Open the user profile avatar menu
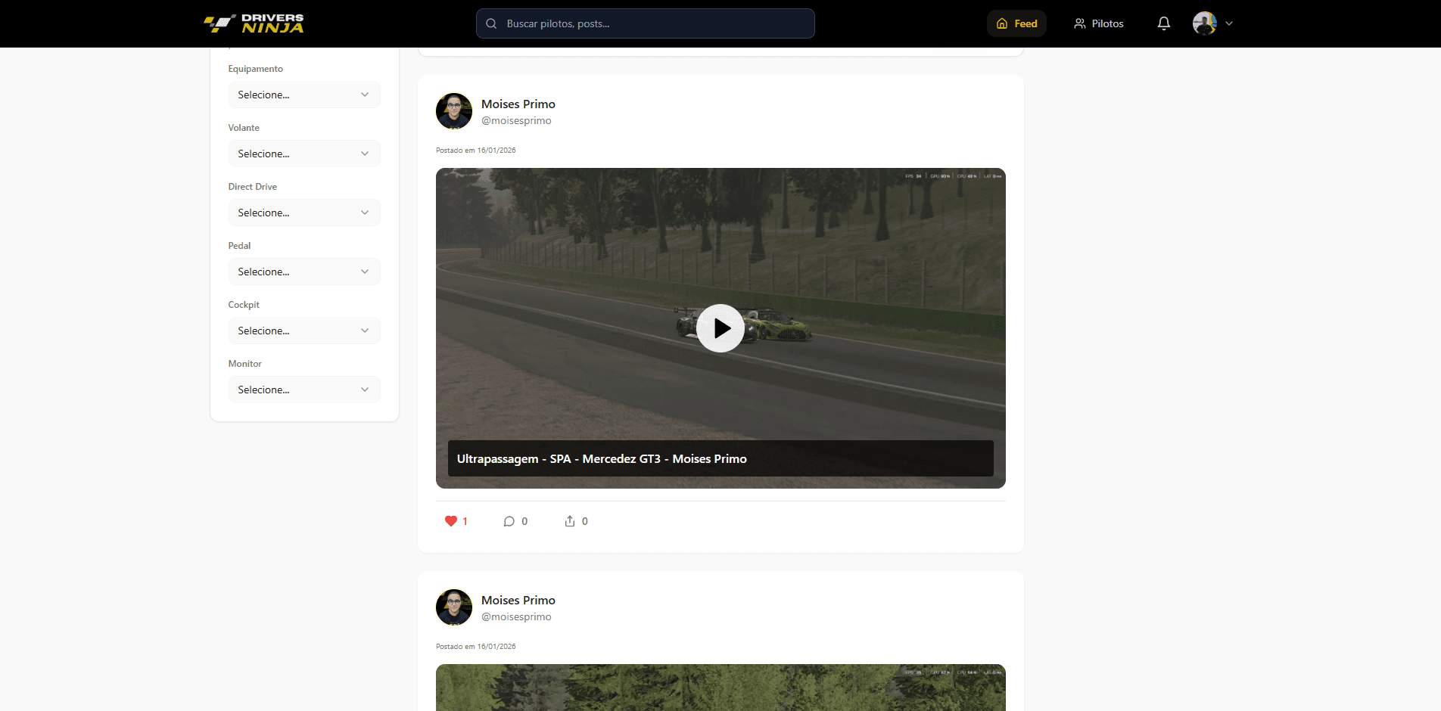The image size is (1441, 711). [x=1212, y=23]
